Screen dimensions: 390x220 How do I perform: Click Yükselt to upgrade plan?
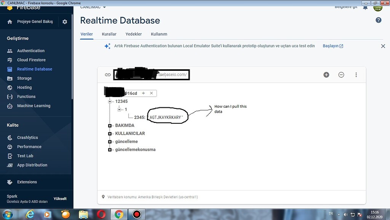point(60,199)
